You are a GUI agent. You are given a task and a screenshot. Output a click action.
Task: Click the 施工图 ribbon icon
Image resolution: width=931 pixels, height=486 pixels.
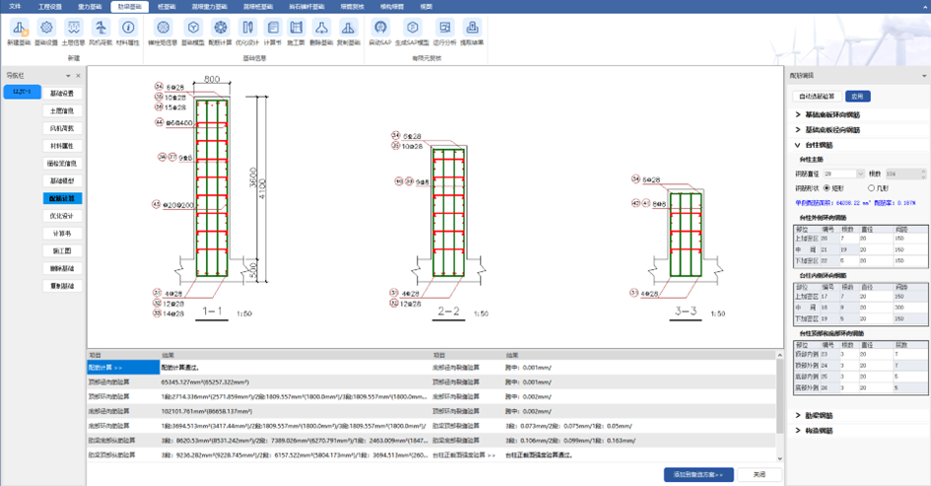(x=298, y=32)
